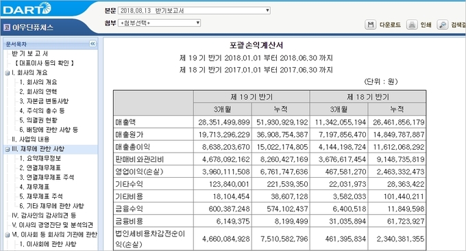
Task: Open the 첨부 attachment selection dropdown
Action: click(159, 23)
